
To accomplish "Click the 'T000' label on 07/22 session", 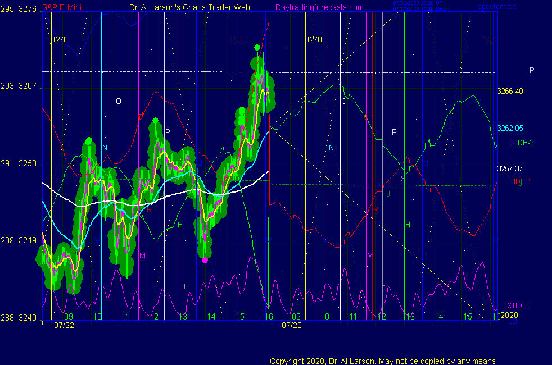I will tap(238, 39).
